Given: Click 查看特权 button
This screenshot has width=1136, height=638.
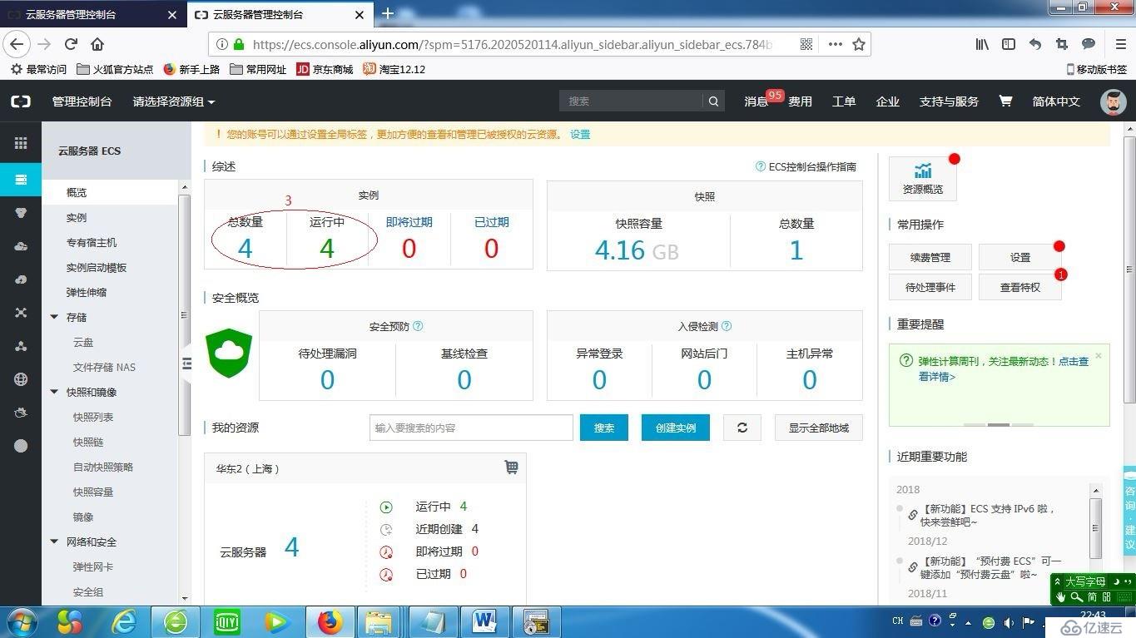Looking at the screenshot, I should (x=1020, y=287).
